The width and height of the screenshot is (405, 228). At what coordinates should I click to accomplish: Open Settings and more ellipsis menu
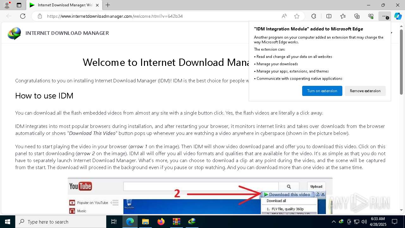pos(384,16)
